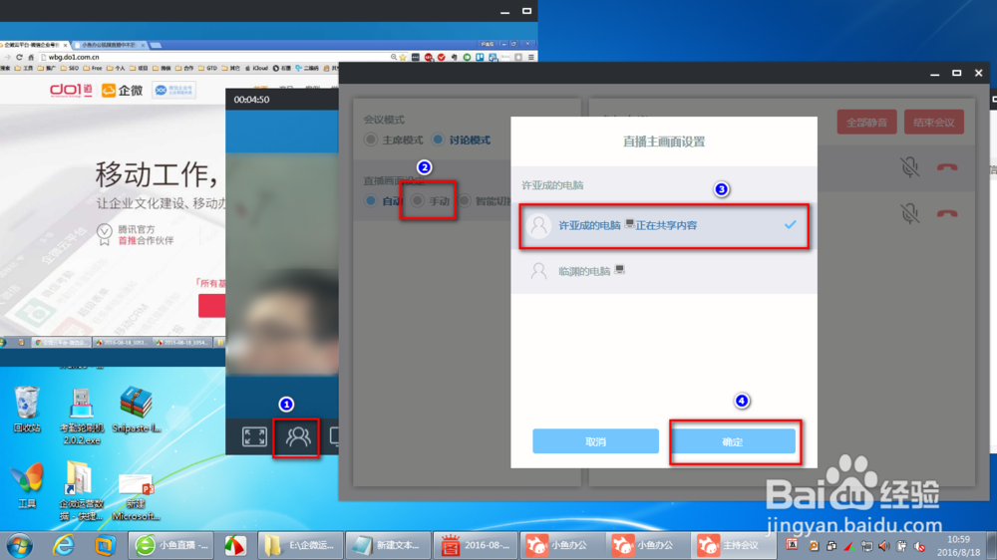Launch Internet Explorer from taskbar
Image resolution: width=997 pixels, height=560 pixels.
tap(63, 545)
